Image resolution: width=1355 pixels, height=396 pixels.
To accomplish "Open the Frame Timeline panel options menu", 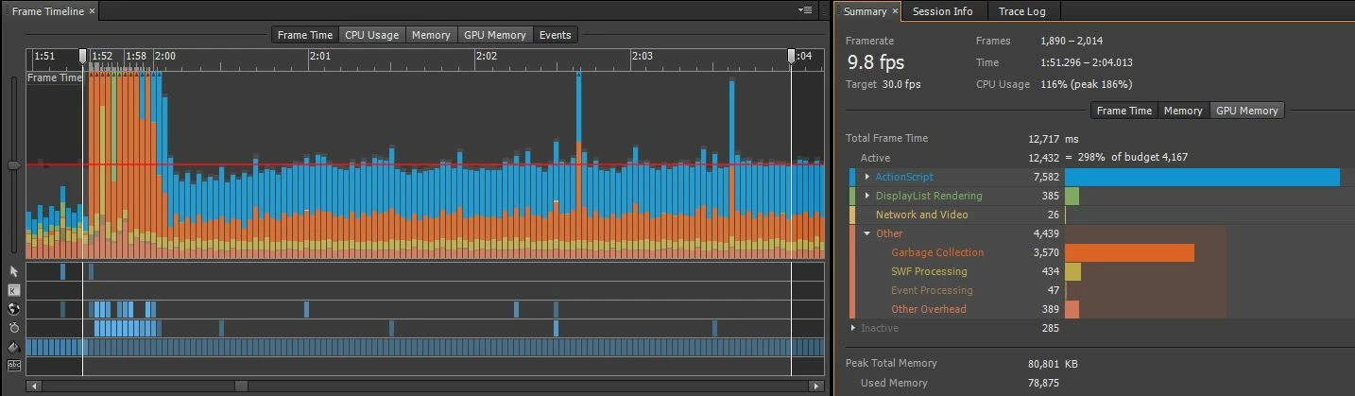I will tap(805, 10).
